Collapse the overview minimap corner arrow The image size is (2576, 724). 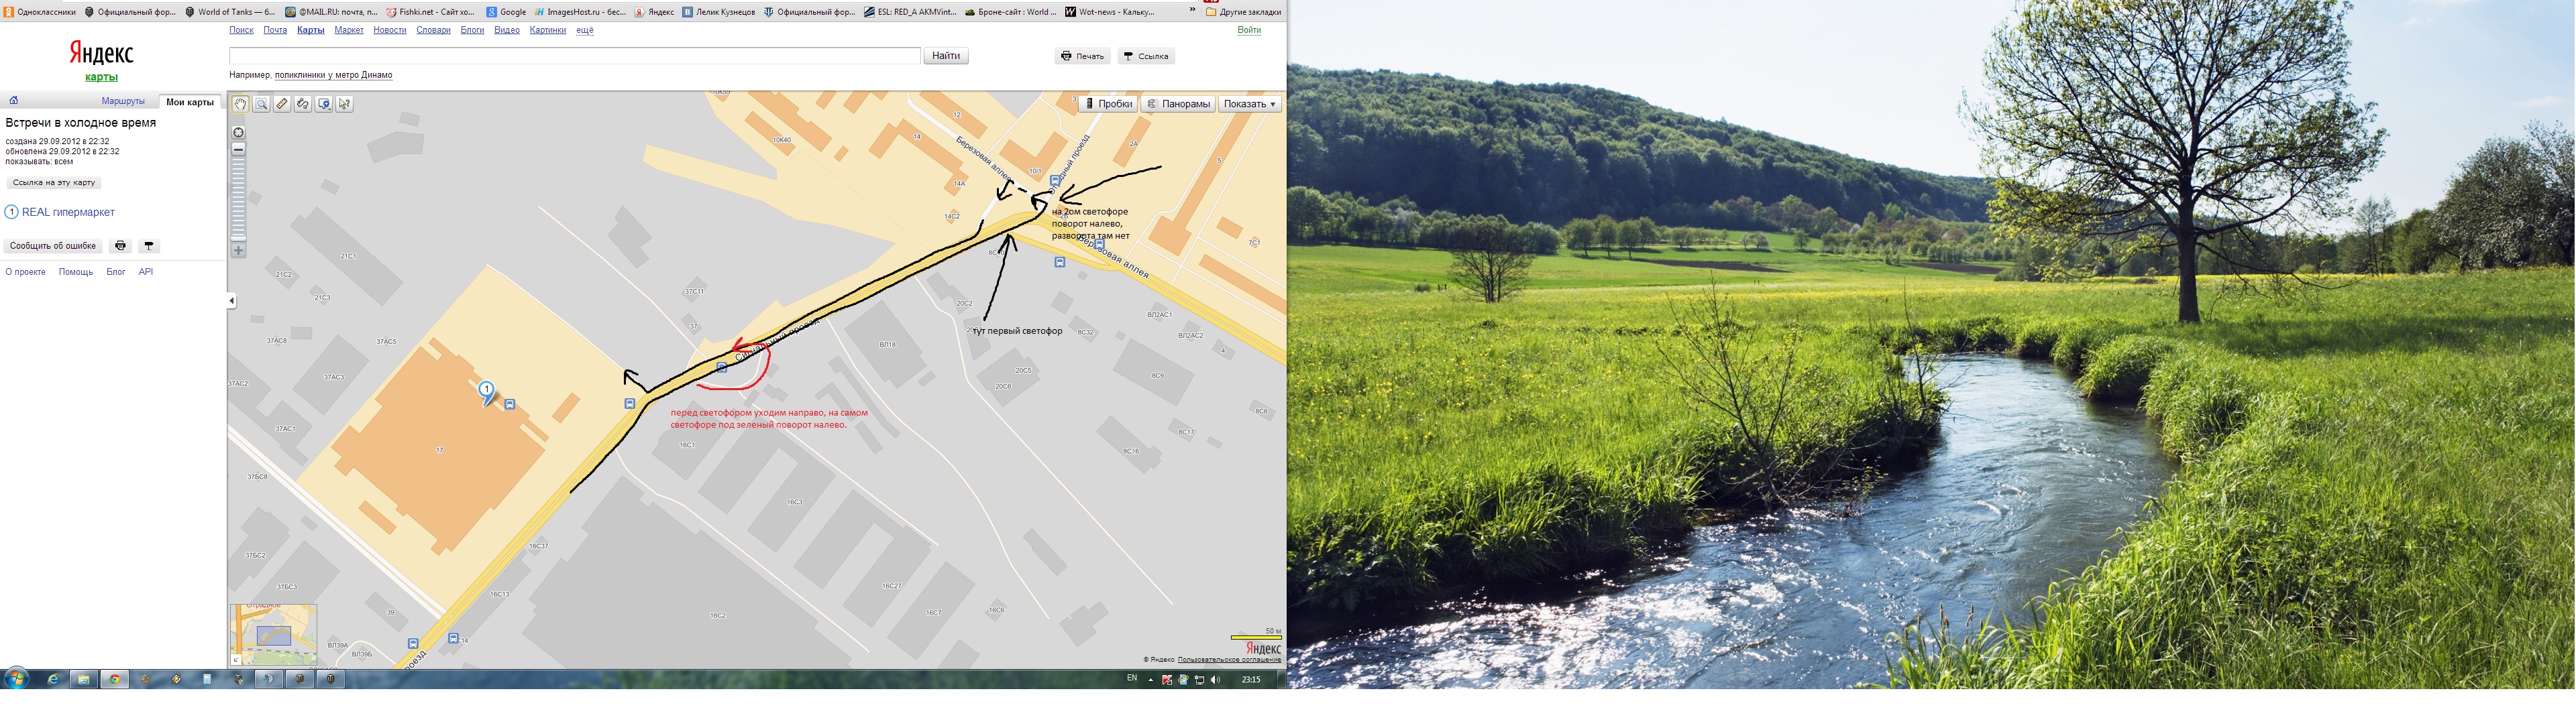[x=236, y=659]
